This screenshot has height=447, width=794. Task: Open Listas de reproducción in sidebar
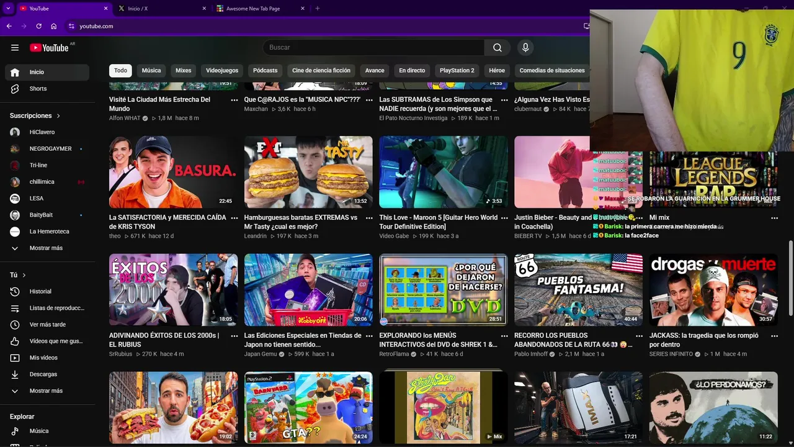point(47,308)
